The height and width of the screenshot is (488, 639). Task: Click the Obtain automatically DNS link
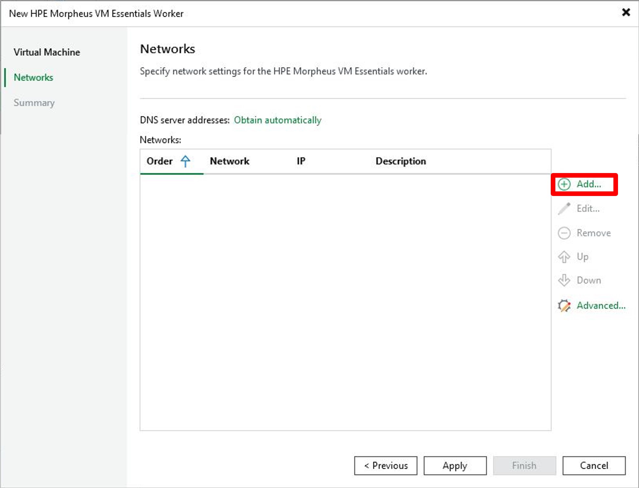point(278,120)
